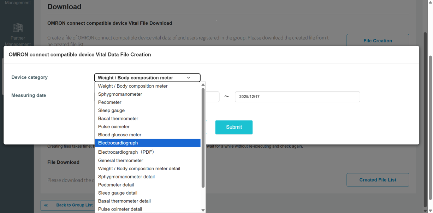433x213 pixels.
Task: Pick Pulse oximeter detail option
Action: point(148,209)
